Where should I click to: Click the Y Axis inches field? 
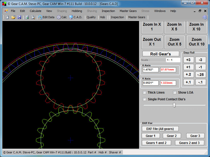point(151,83)
